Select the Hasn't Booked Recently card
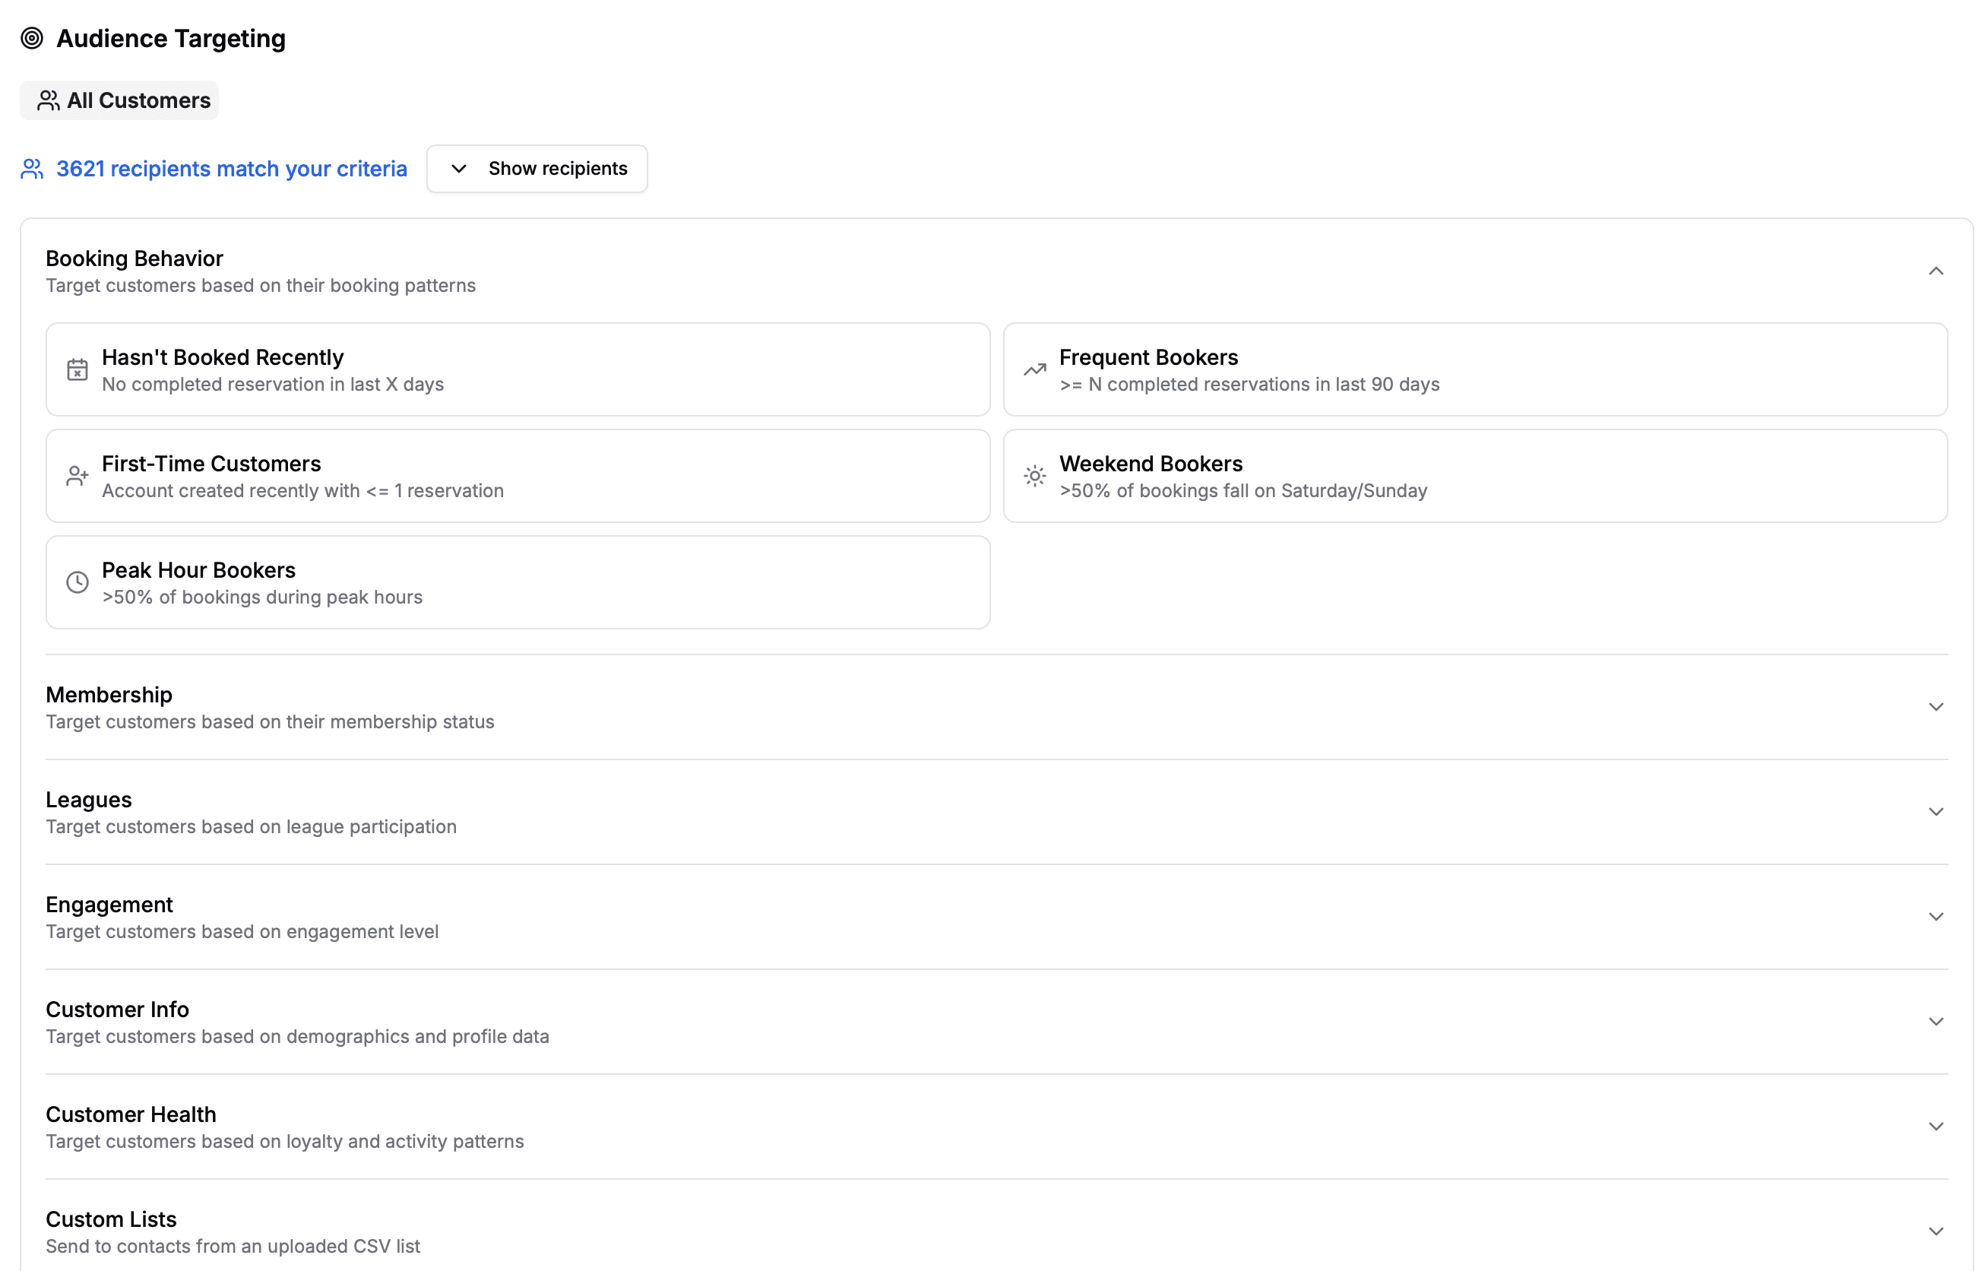The width and height of the screenshot is (1988, 1271). coord(518,369)
